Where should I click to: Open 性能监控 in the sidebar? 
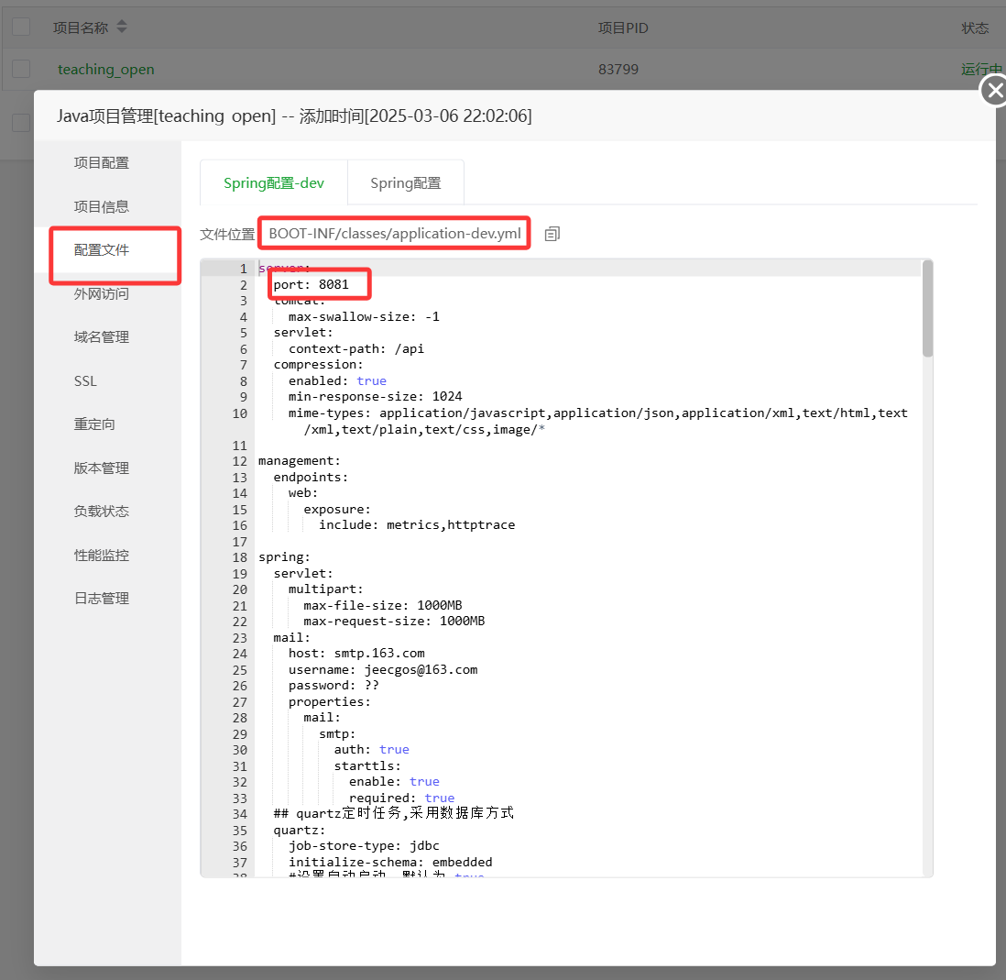click(102, 555)
